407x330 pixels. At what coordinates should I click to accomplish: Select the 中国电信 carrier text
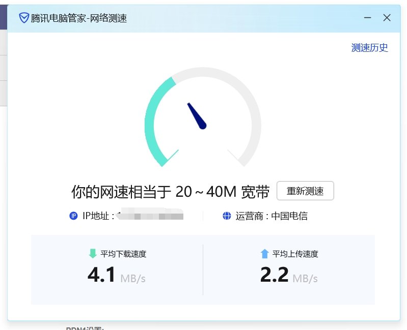(x=289, y=216)
